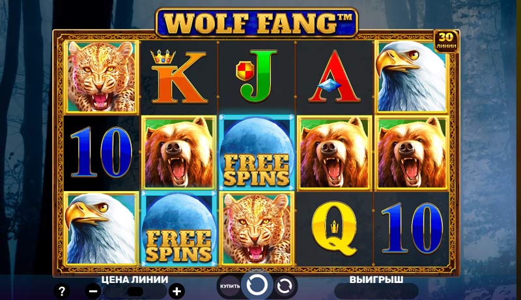This screenshot has height=300, width=521.
Task: Decrease line price with minus button
Action: coord(93,292)
